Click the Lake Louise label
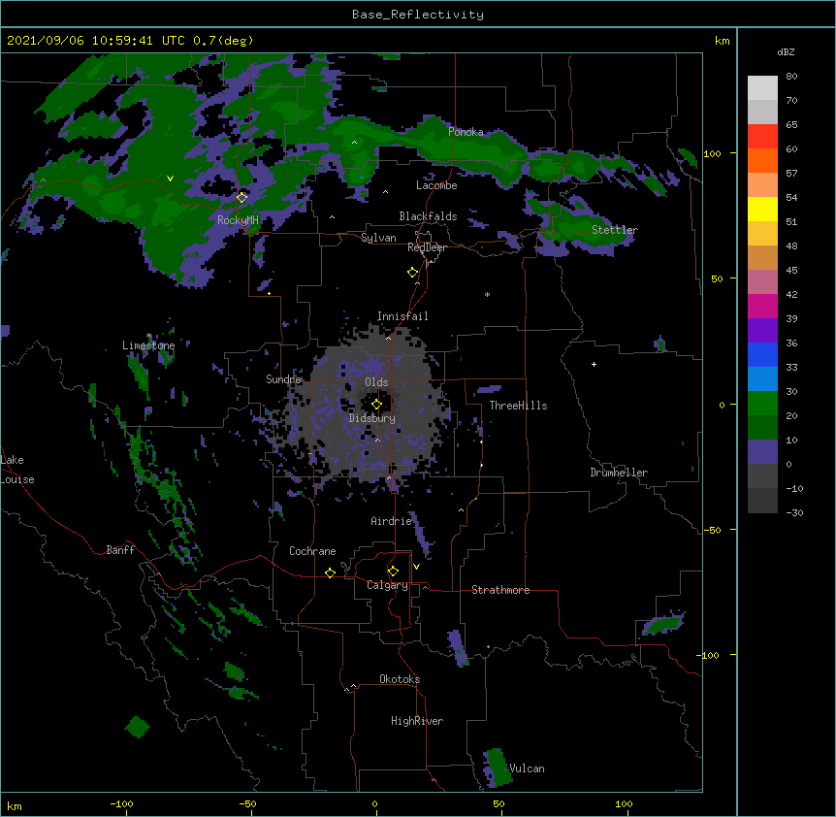This screenshot has width=836, height=817. point(17,470)
